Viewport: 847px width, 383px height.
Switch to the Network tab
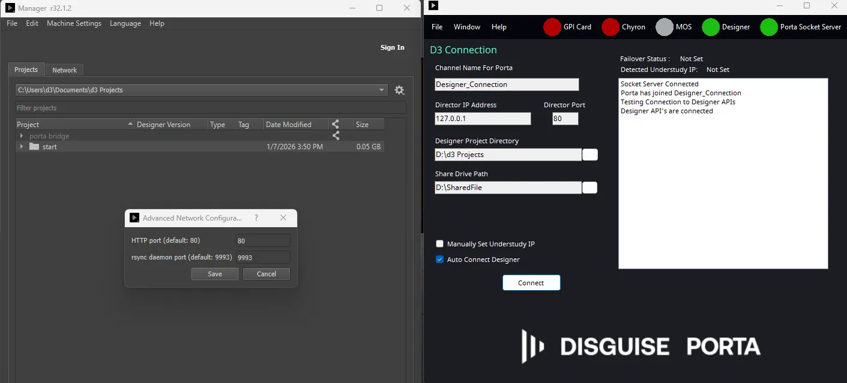[x=64, y=70]
